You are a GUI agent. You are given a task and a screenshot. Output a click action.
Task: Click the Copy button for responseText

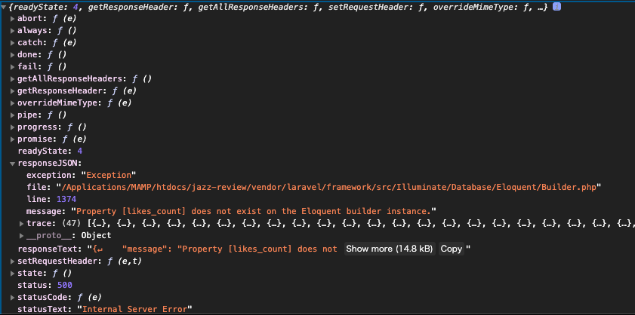coord(451,249)
